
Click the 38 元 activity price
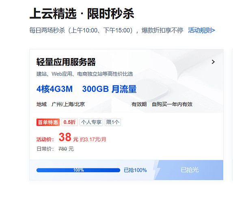(68, 137)
